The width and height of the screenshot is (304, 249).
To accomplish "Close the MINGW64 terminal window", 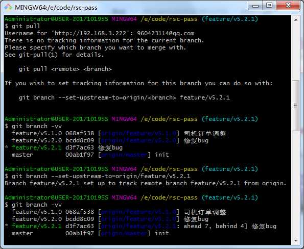I will tap(288, 6).
